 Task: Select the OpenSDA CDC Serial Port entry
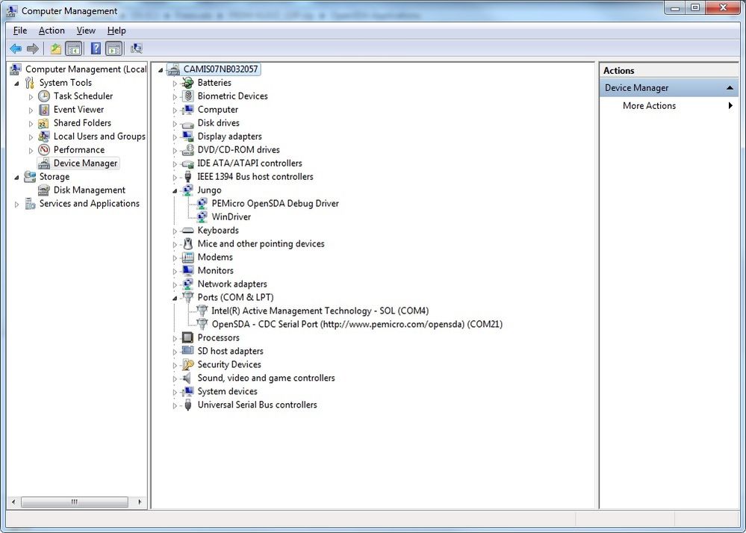coord(351,324)
